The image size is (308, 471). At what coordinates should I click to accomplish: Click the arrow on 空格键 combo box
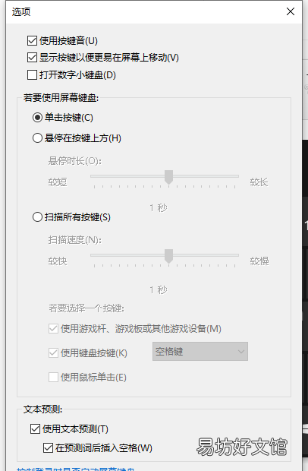pos(240,352)
